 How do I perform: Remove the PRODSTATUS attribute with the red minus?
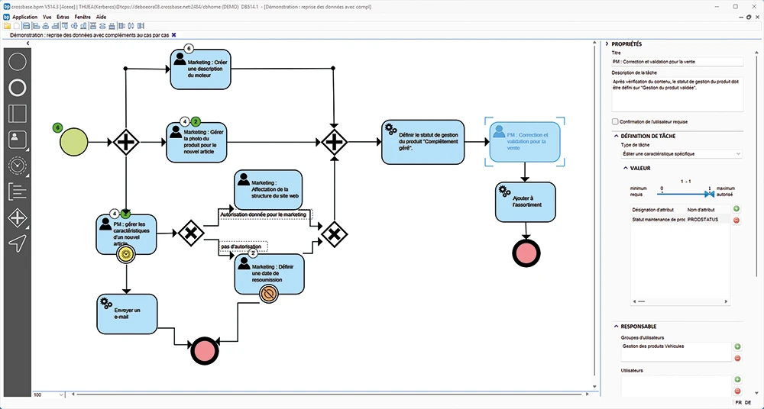(736, 220)
